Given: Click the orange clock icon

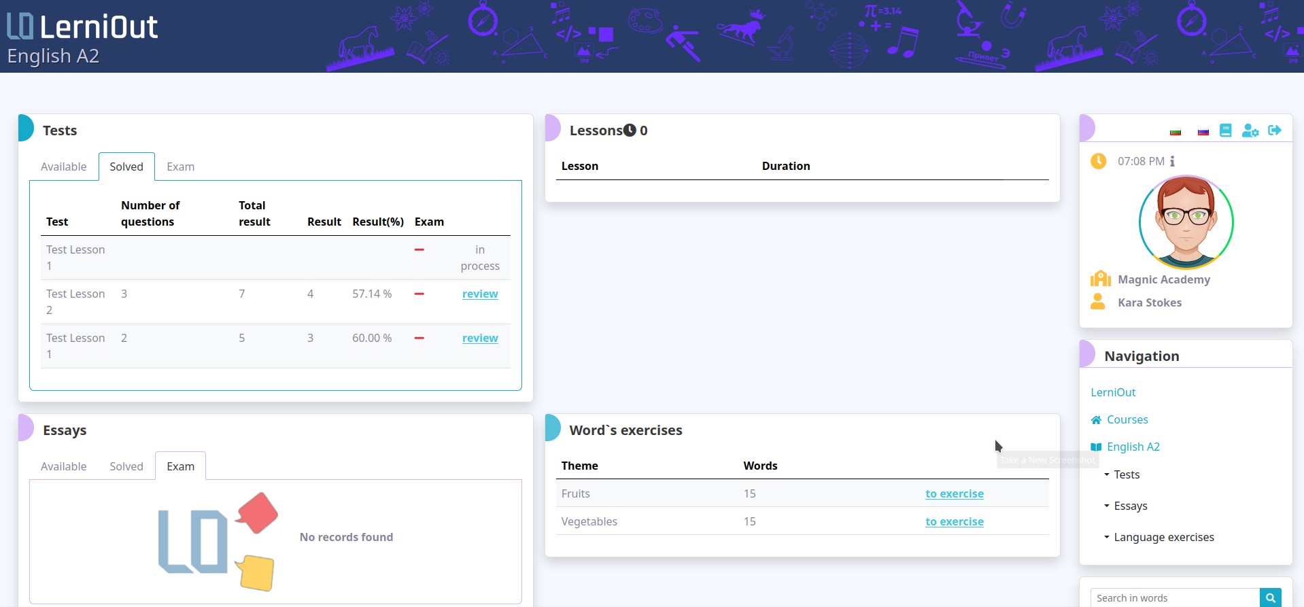Looking at the screenshot, I should [1098, 161].
